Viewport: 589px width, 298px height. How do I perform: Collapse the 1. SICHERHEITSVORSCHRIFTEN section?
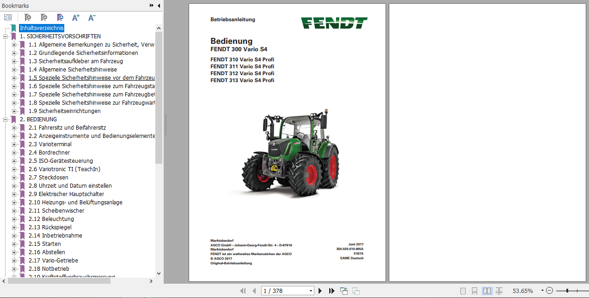click(6, 36)
